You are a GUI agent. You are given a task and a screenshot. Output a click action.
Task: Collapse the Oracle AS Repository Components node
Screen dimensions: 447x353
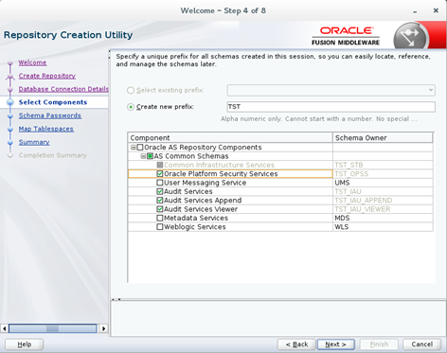pyautogui.click(x=134, y=148)
